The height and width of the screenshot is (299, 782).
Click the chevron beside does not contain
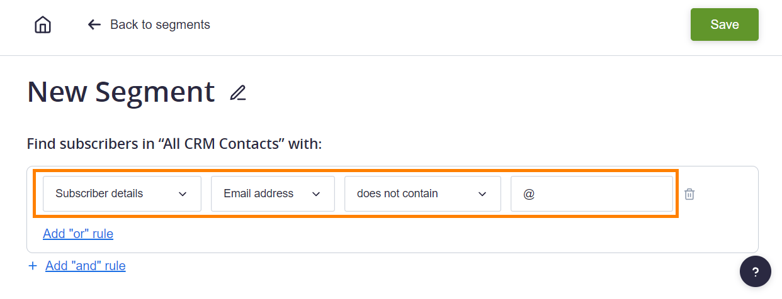pos(482,194)
